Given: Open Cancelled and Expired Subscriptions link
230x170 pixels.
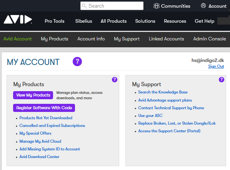Looking at the screenshot, I should [x=52, y=126].
